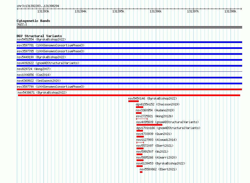Open nsv4092622 (gnomADStructuralVariants) label
Image resolution: width=250 pixels, height=183 pixels.
[x=48, y=63]
